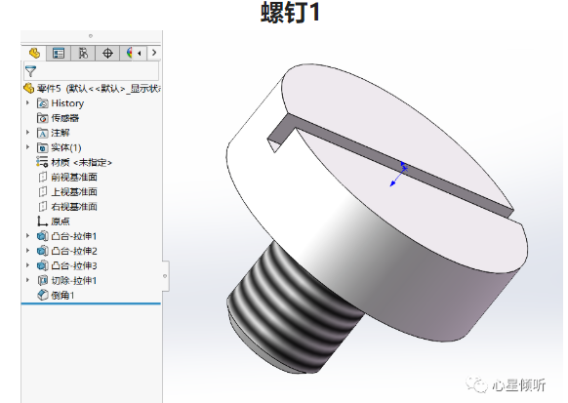Click the 前视基准面 plane icon
Image resolution: width=568 pixels, height=403 pixels.
tap(43, 177)
